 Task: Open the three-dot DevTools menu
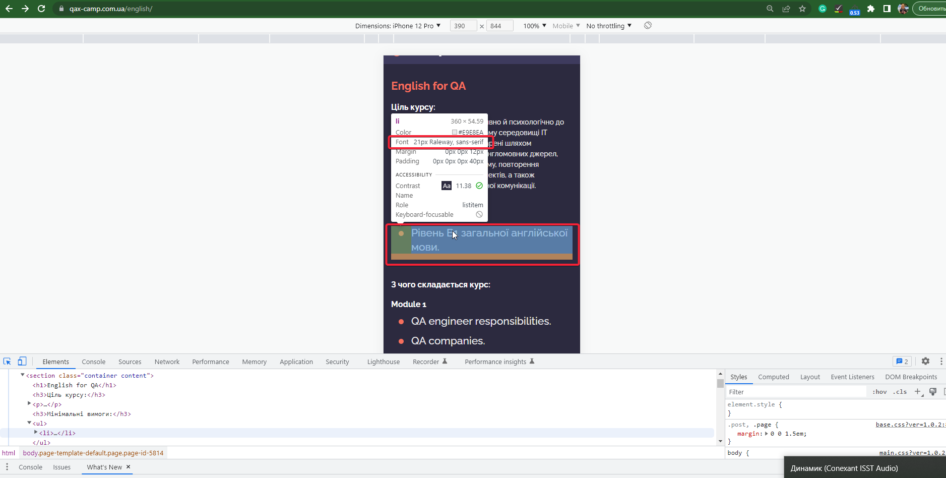941,361
